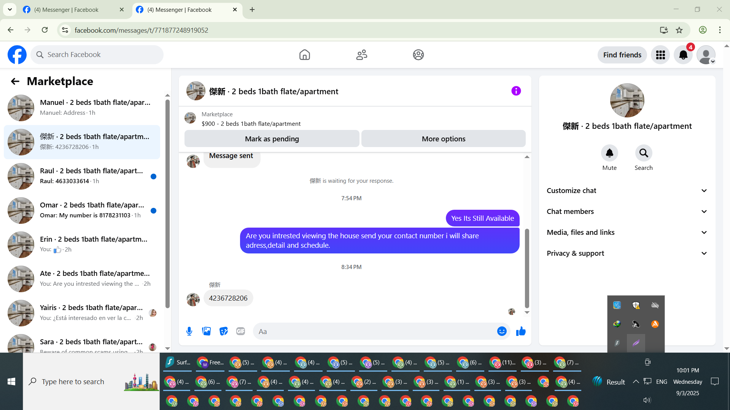This screenshot has height=410, width=730.
Task: Click the More options button
Action: point(444,139)
